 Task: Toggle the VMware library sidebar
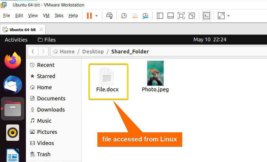tap(160, 16)
